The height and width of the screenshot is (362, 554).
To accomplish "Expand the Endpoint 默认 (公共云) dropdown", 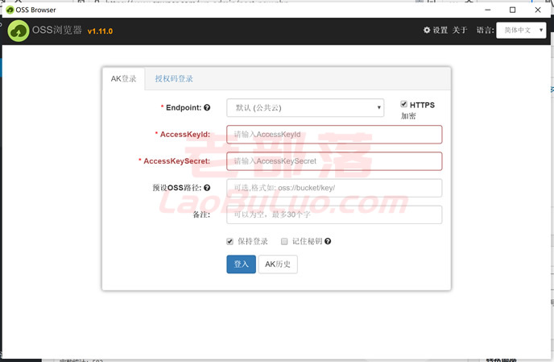I will coord(305,107).
